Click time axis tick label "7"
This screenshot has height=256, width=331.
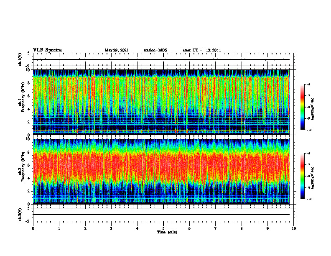[216, 228]
